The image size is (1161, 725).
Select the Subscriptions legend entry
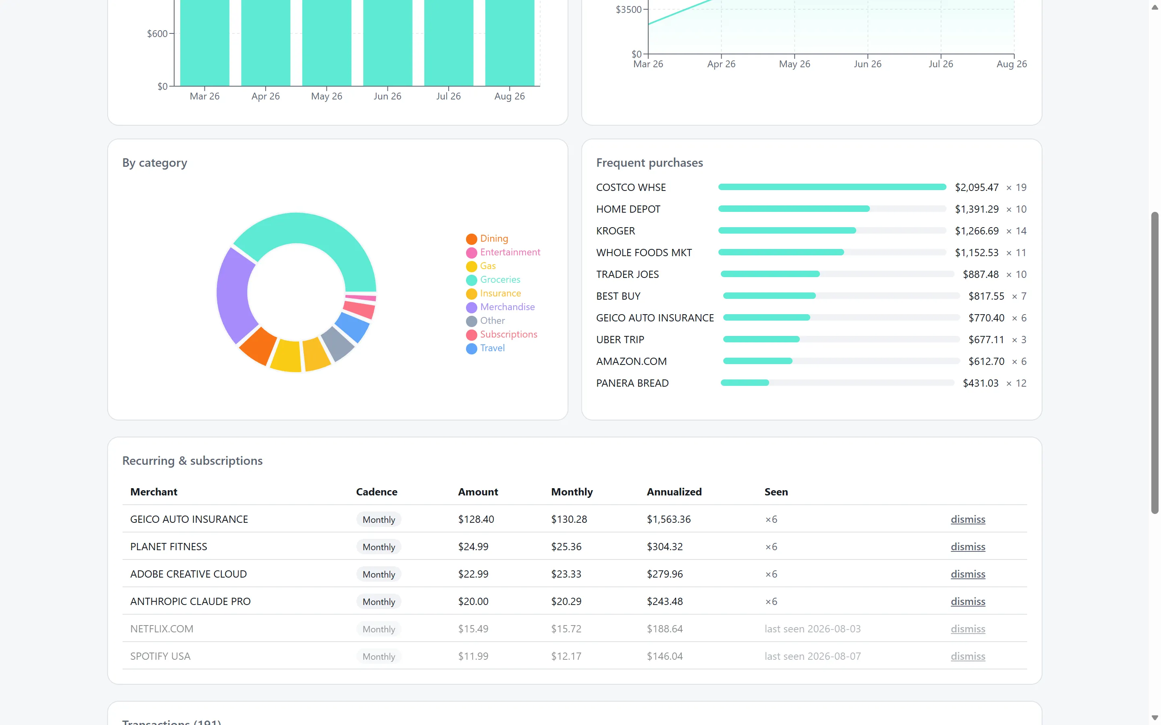[x=502, y=334]
